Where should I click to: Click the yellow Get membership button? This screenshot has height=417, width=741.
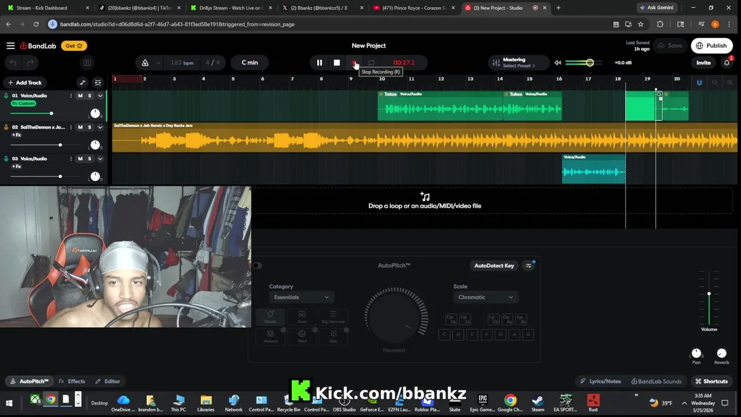click(74, 46)
